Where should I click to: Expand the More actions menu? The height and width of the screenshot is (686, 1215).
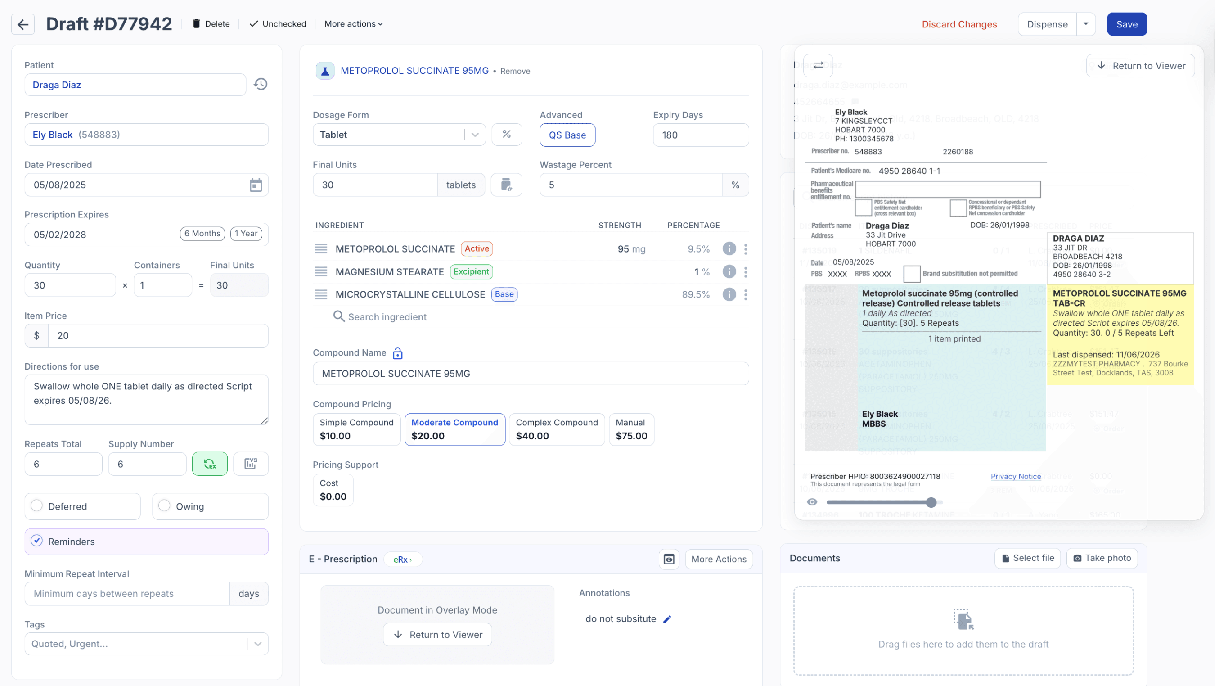(353, 23)
